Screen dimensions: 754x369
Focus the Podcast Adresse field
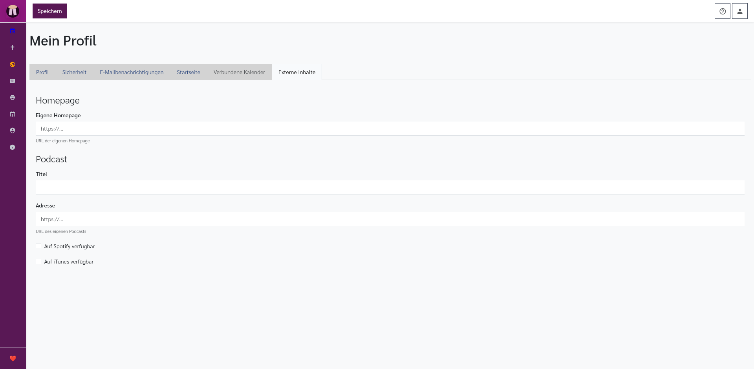390,219
